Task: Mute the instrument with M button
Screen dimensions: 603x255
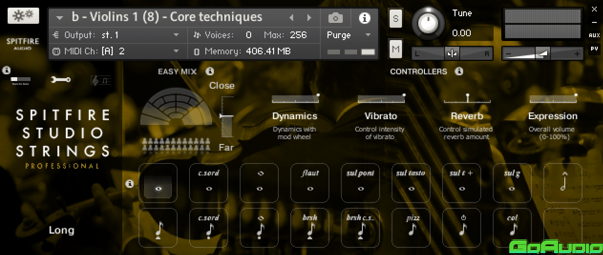Action: tap(395, 49)
